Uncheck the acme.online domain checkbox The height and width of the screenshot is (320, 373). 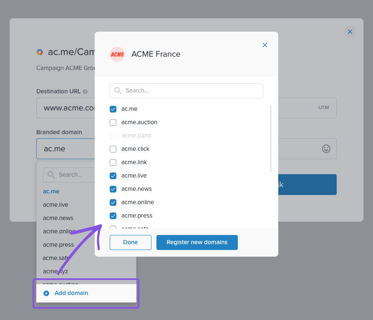tap(113, 202)
